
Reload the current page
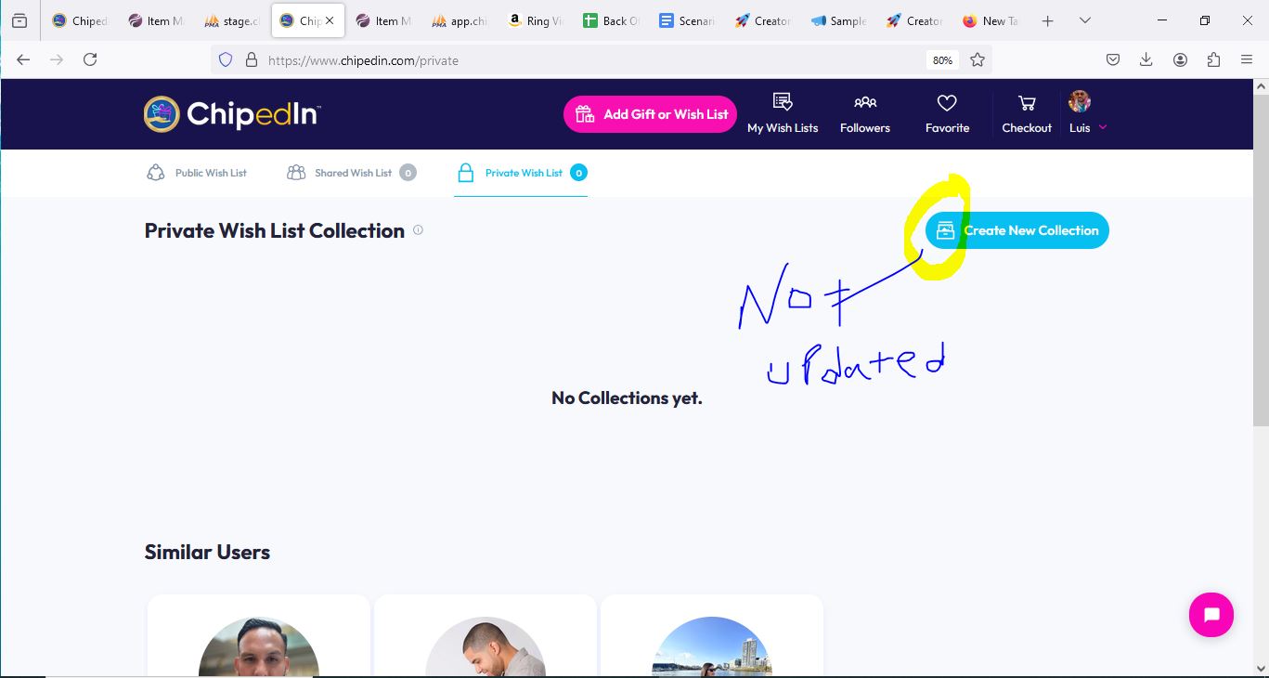click(90, 59)
